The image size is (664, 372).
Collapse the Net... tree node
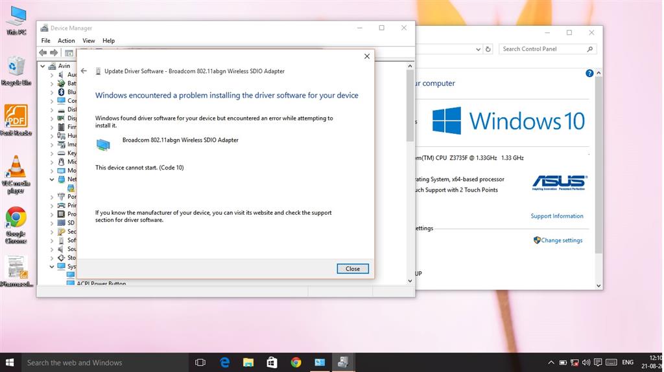(52, 179)
